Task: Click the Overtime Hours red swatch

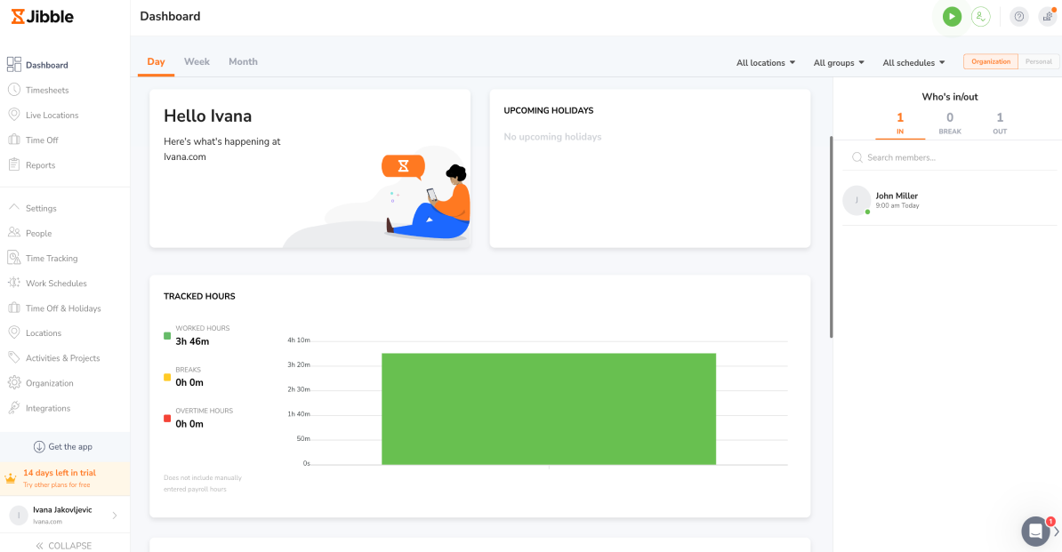Action: pos(167,418)
